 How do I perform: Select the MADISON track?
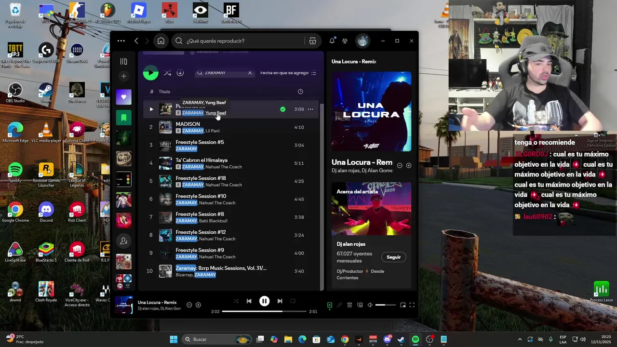231,127
